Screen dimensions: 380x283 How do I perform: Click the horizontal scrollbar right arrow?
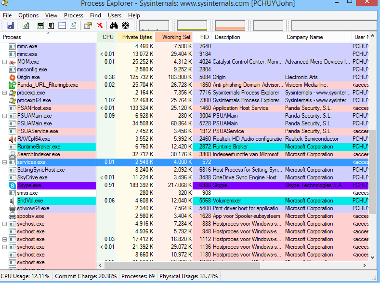tap(364, 266)
